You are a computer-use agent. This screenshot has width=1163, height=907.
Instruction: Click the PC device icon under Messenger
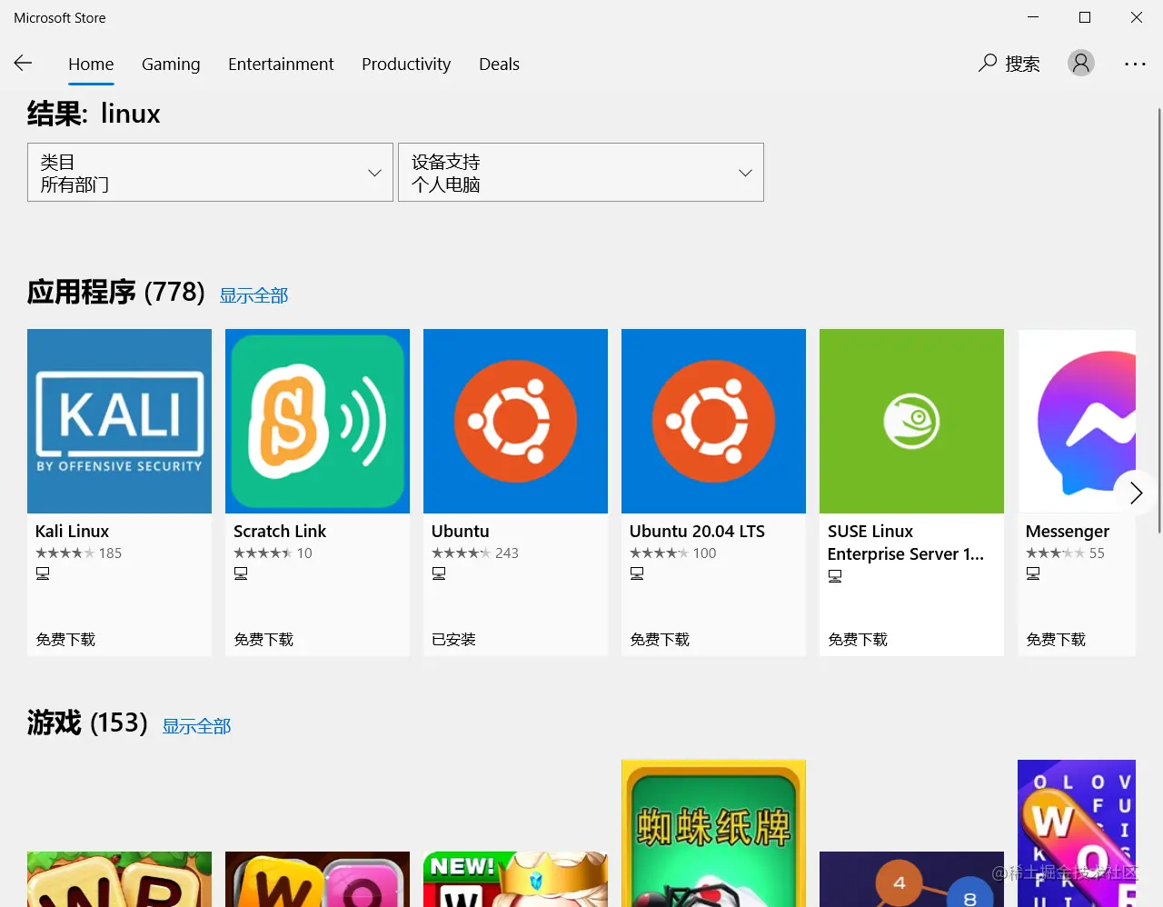[1033, 573]
